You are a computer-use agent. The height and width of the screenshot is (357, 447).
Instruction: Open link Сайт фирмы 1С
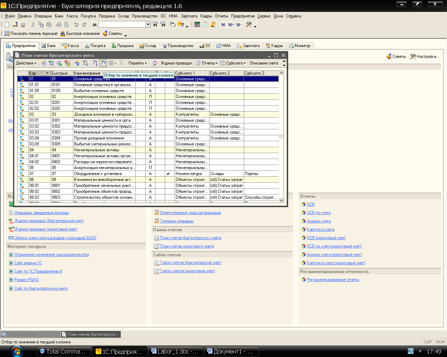[x=28, y=263]
